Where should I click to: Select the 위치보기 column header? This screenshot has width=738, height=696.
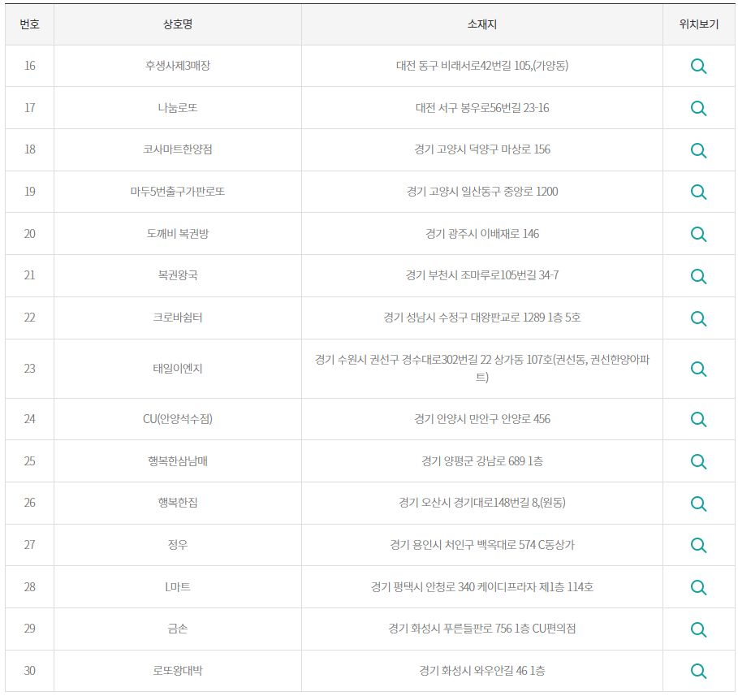coord(698,24)
